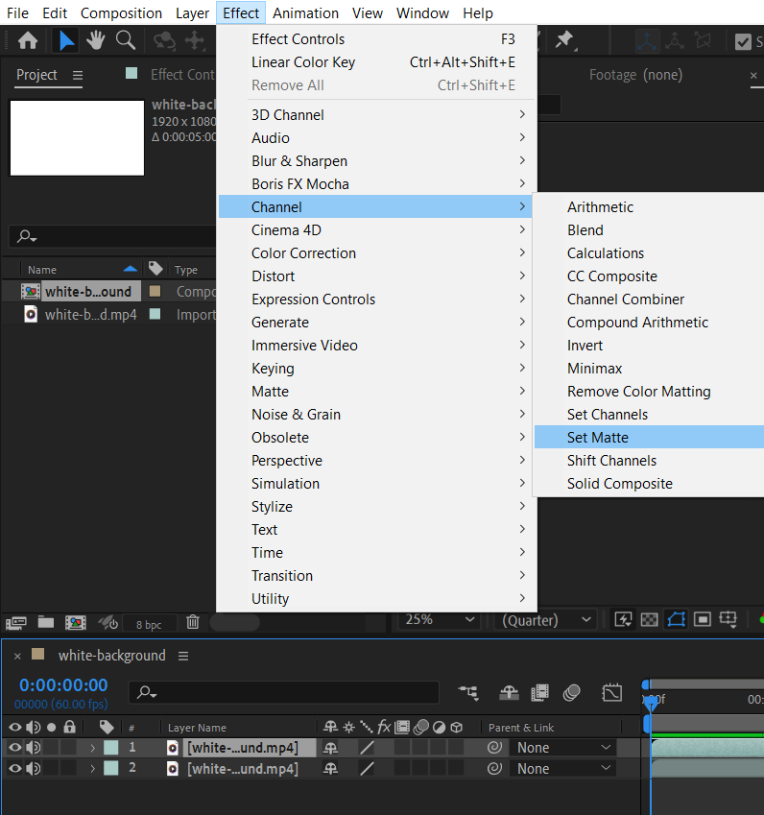The width and height of the screenshot is (764, 815).
Task: Select the Zoom magnifier tool
Action: (125, 40)
